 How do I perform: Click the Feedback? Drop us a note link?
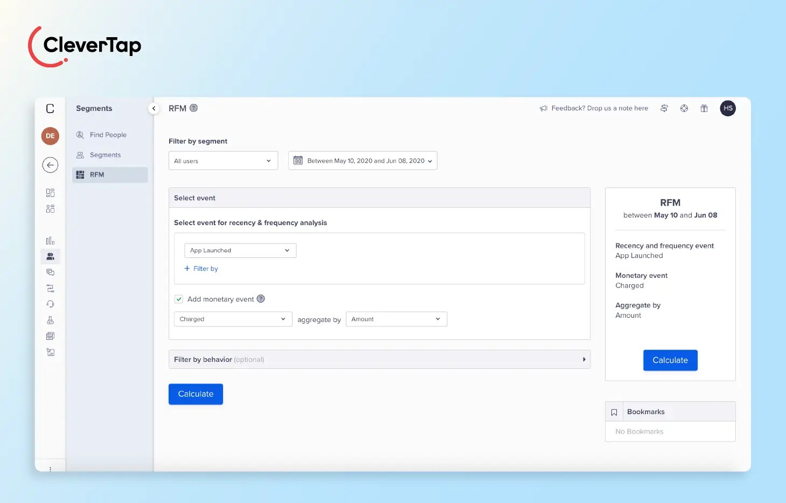point(599,108)
